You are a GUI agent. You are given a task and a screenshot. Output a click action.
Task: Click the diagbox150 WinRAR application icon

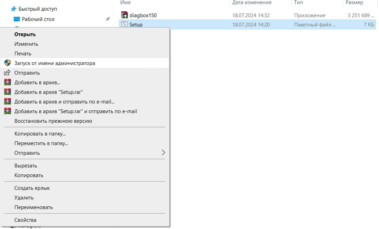pyautogui.click(x=124, y=15)
